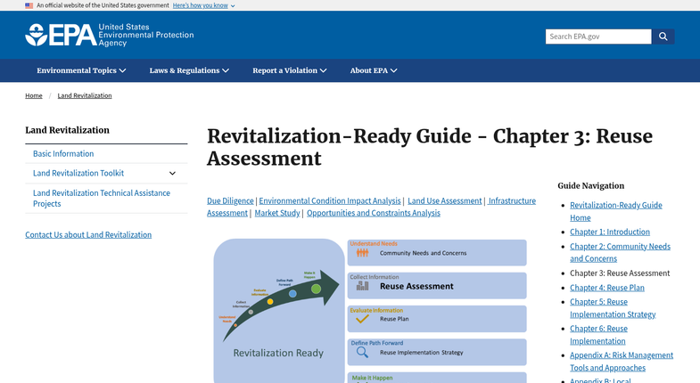
Task: Open the About EPA menu
Action: 374,70
